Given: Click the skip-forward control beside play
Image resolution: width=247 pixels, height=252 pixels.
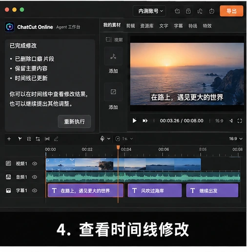Looking at the screenshot, I should 145,121.
